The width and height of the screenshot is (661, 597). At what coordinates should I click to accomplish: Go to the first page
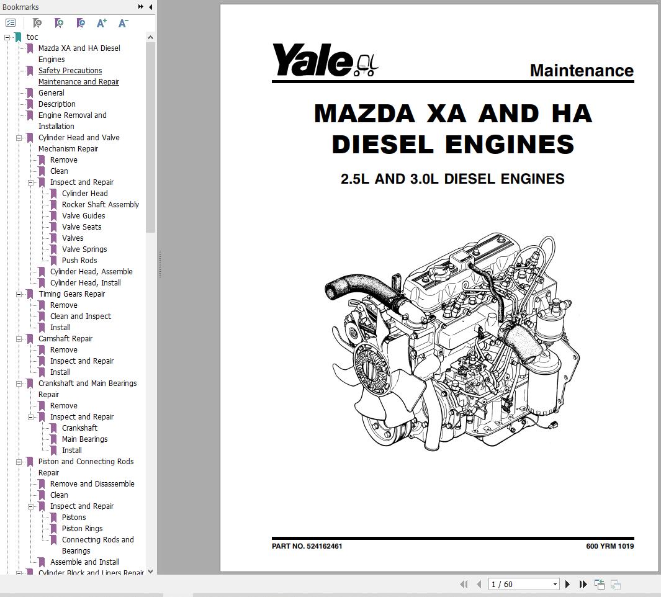[464, 584]
